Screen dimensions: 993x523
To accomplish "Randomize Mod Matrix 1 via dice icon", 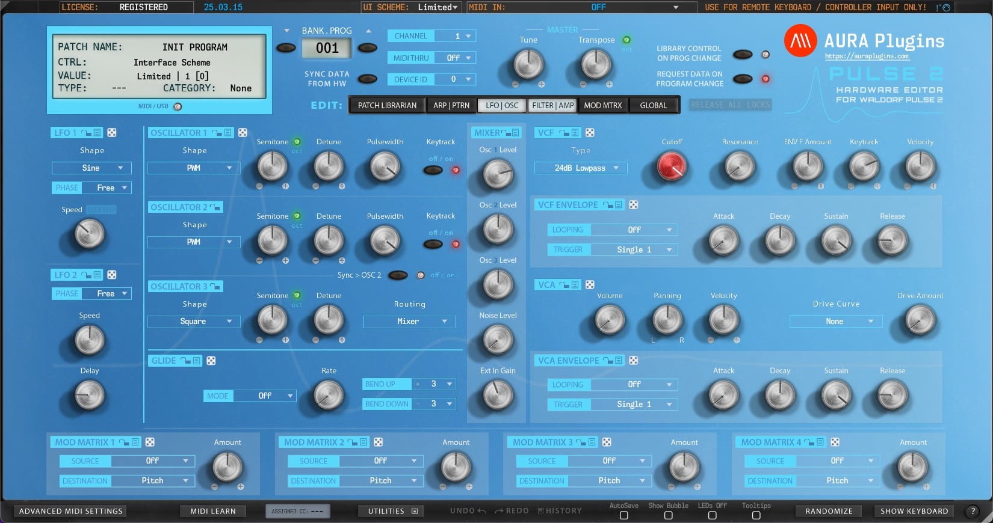I will (x=150, y=442).
